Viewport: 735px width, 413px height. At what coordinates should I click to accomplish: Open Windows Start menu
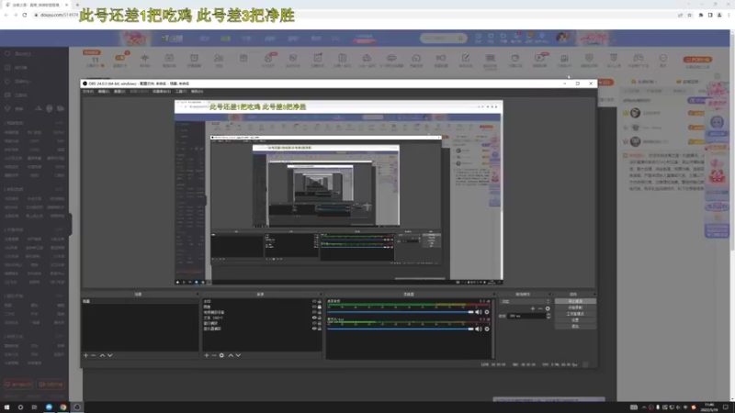[6, 407]
